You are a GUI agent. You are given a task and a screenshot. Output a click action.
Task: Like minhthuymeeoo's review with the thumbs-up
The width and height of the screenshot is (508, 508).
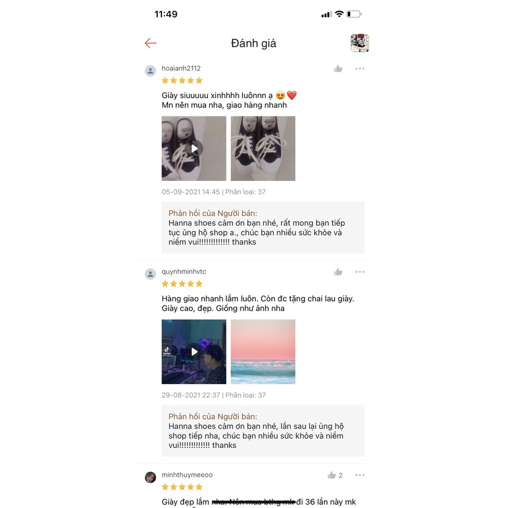[x=332, y=475]
